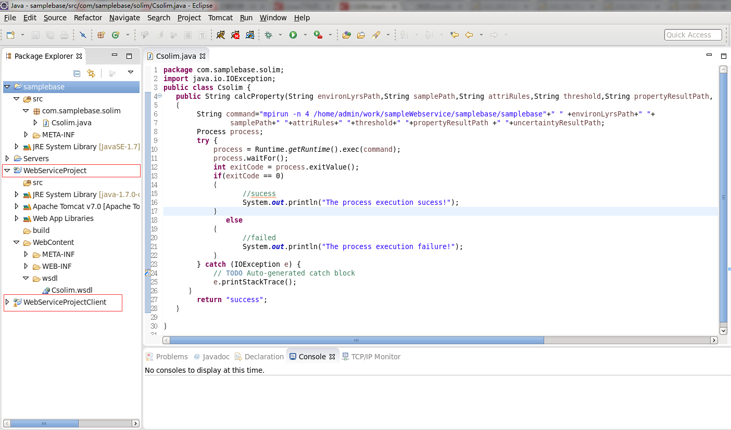Collapse the WebServiceProject node
The image size is (731, 430).
point(7,170)
